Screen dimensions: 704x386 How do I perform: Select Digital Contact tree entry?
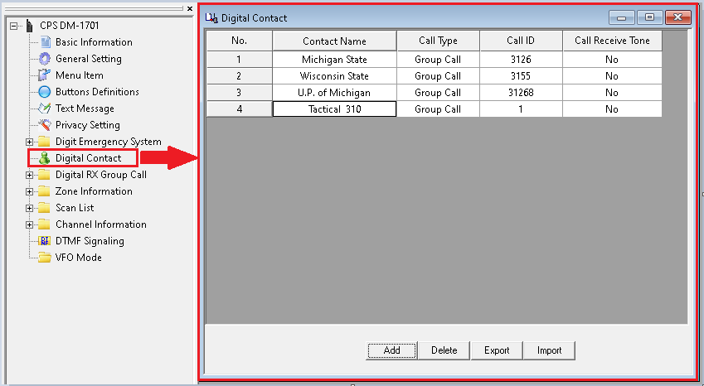tap(89, 158)
